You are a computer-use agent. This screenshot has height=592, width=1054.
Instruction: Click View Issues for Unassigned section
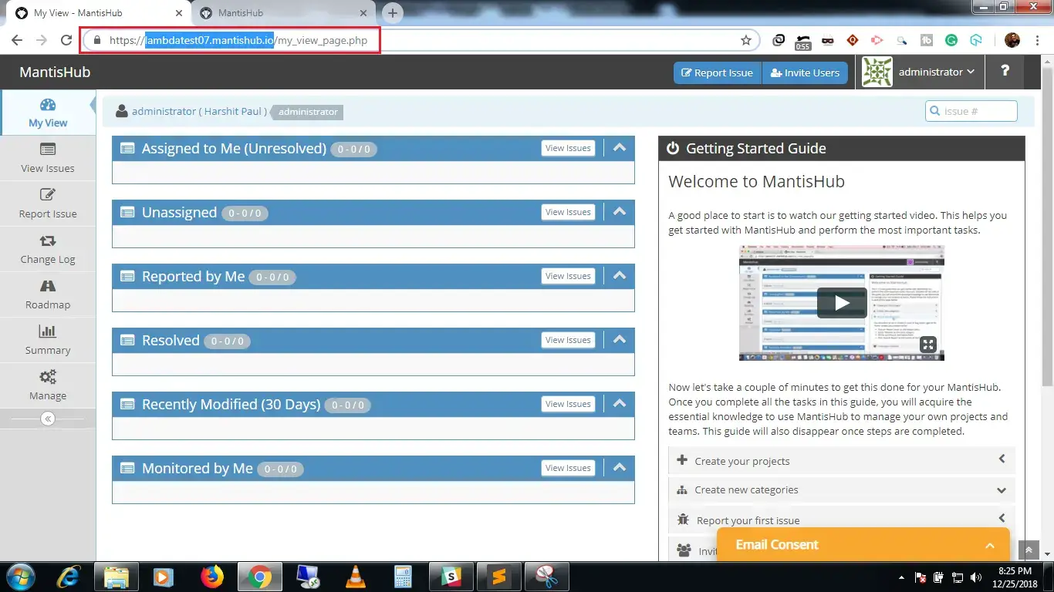(x=568, y=212)
